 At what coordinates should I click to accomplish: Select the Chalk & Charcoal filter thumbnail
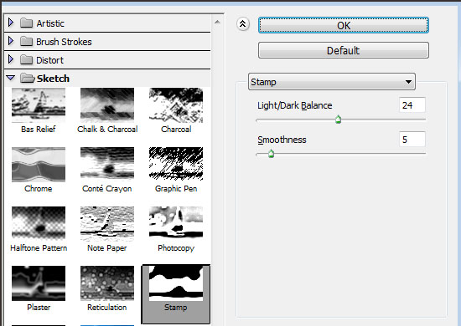pos(107,105)
